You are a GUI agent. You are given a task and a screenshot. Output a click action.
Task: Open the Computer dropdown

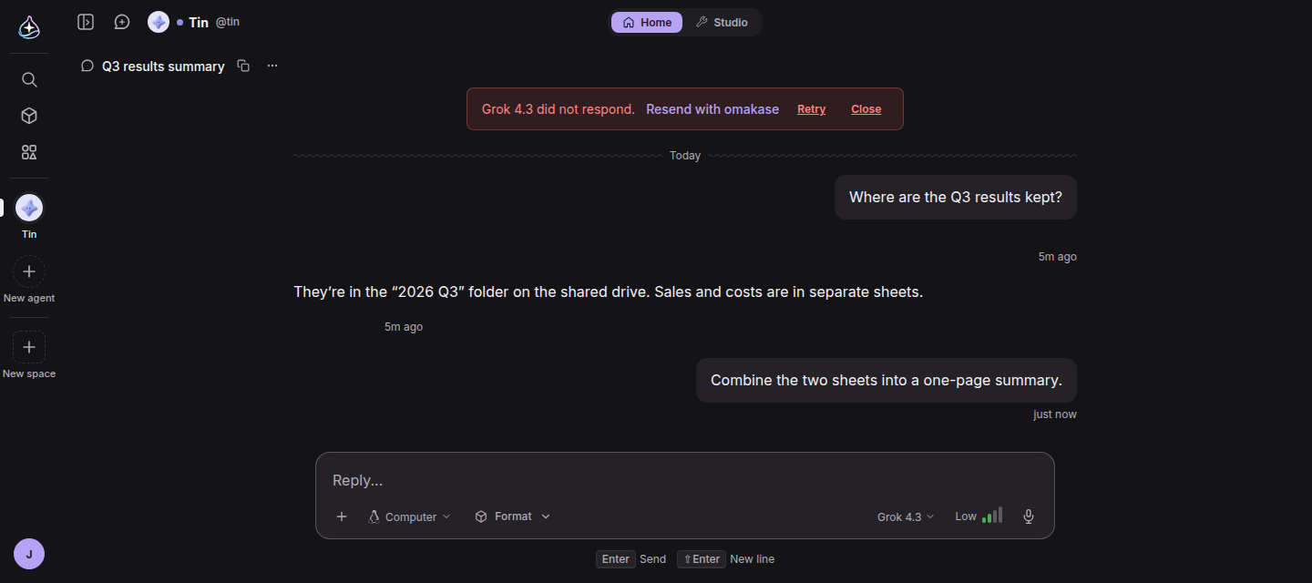[409, 517]
